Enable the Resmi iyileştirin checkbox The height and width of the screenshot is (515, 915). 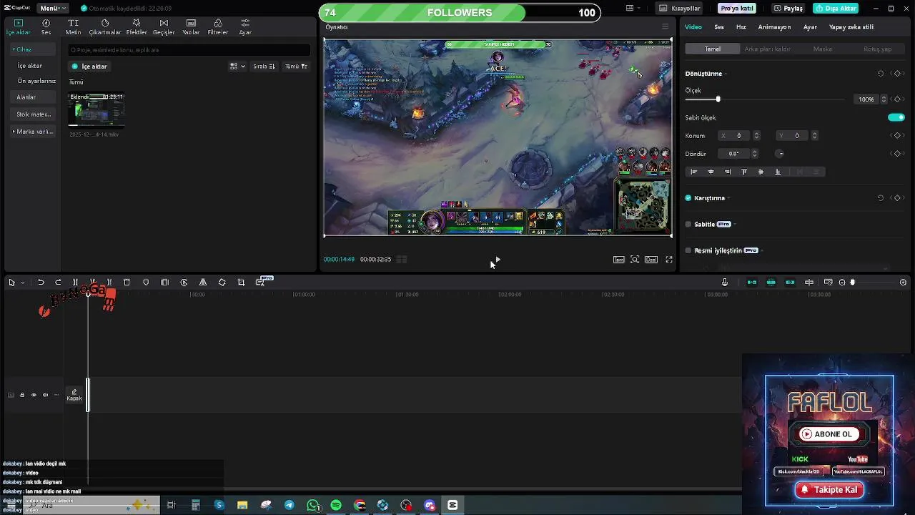688,251
